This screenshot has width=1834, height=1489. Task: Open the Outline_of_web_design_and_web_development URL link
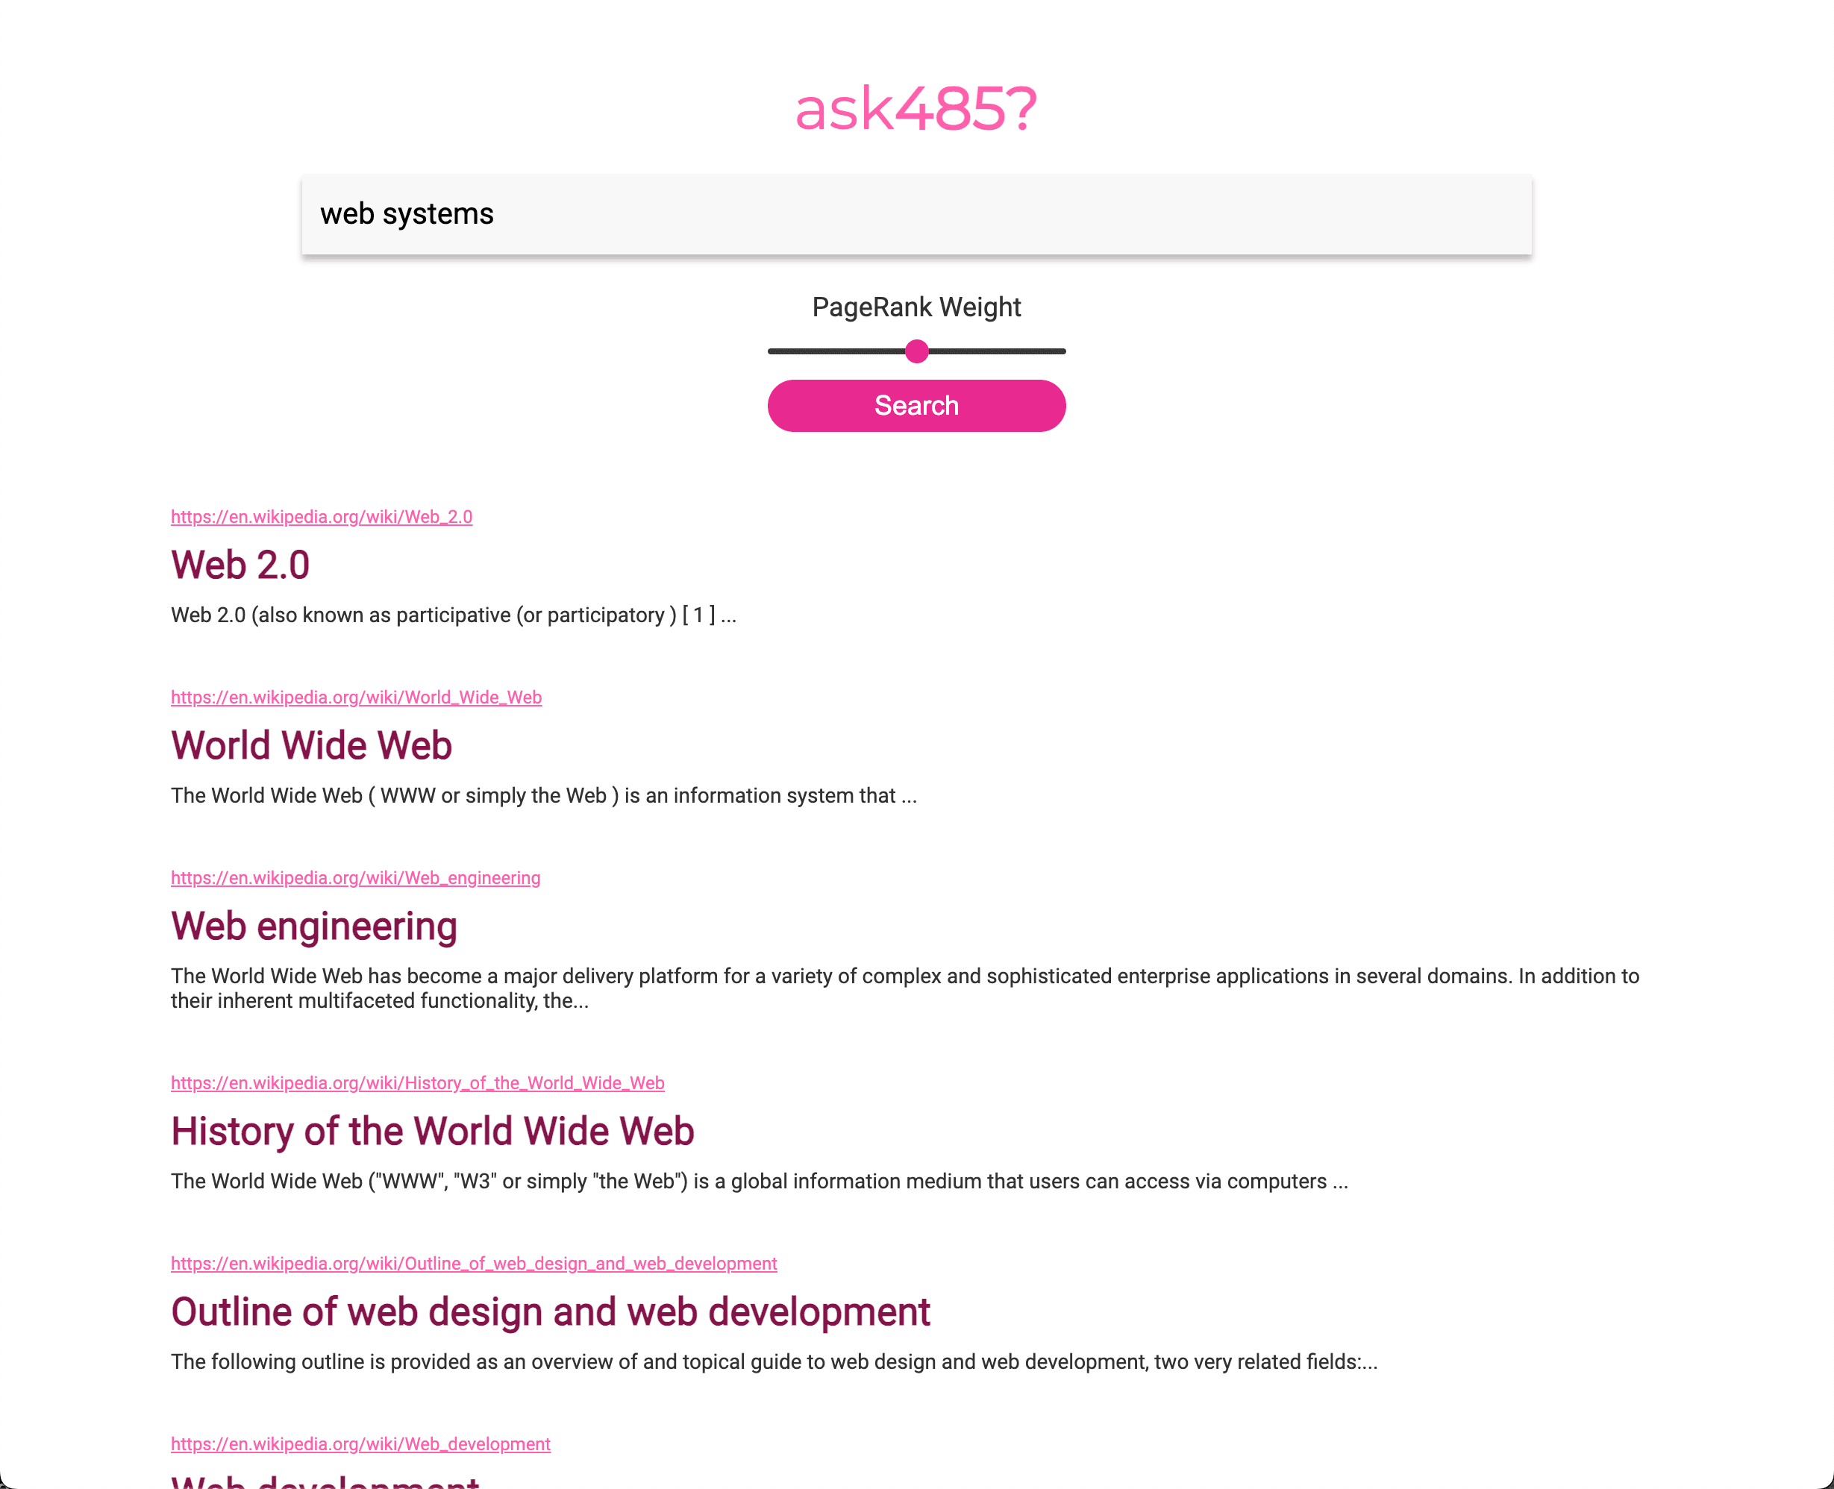(x=474, y=1264)
